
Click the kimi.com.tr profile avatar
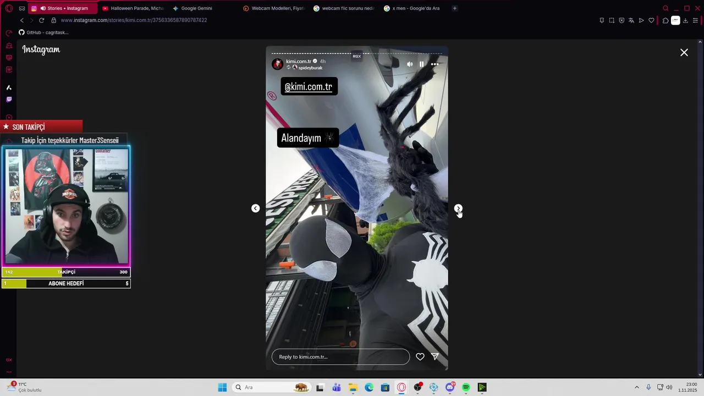point(278,64)
